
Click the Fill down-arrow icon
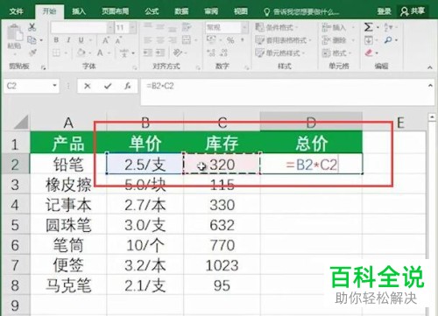tap(368, 40)
